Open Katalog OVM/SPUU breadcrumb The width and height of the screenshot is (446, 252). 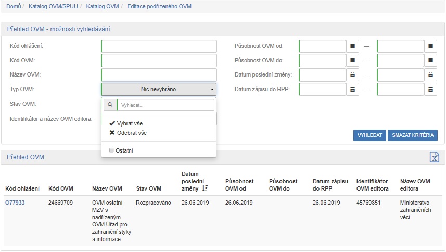coord(48,6)
